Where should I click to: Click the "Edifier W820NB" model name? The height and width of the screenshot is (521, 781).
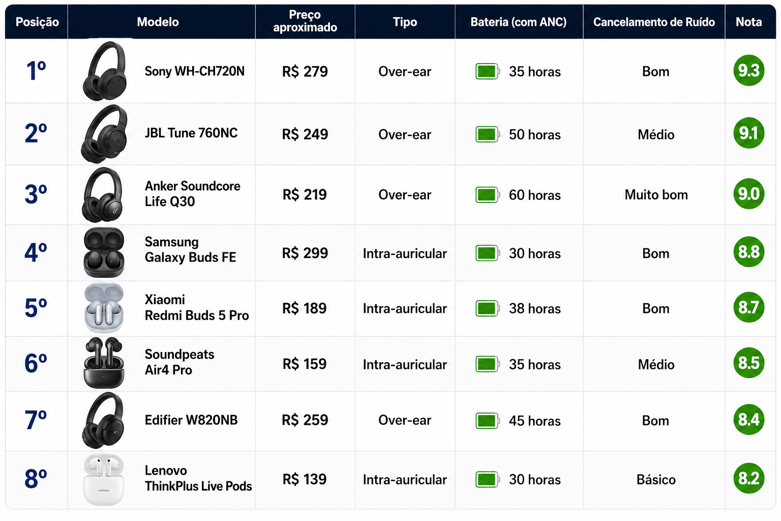(191, 420)
